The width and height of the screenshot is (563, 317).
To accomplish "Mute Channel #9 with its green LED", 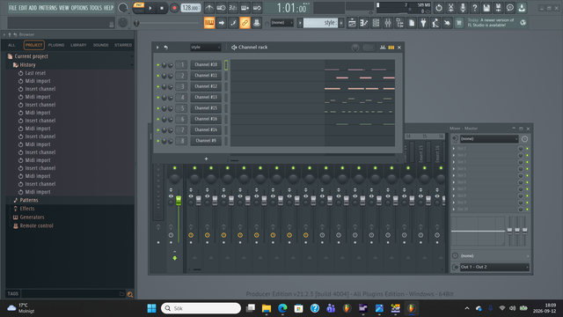I will 158,141.
